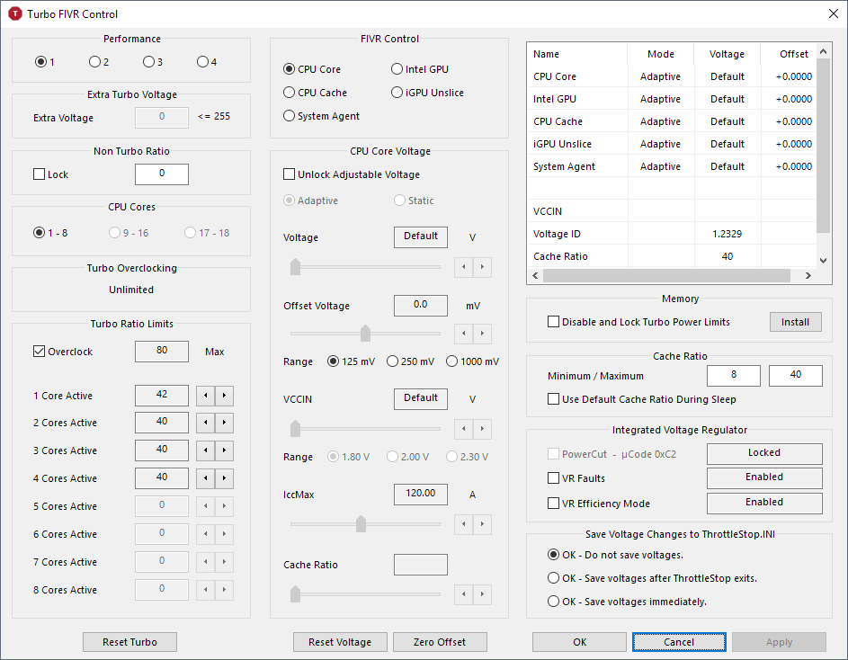The width and height of the screenshot is (848, 660).
Task: Click the Name column header
Action: (577, 54)
